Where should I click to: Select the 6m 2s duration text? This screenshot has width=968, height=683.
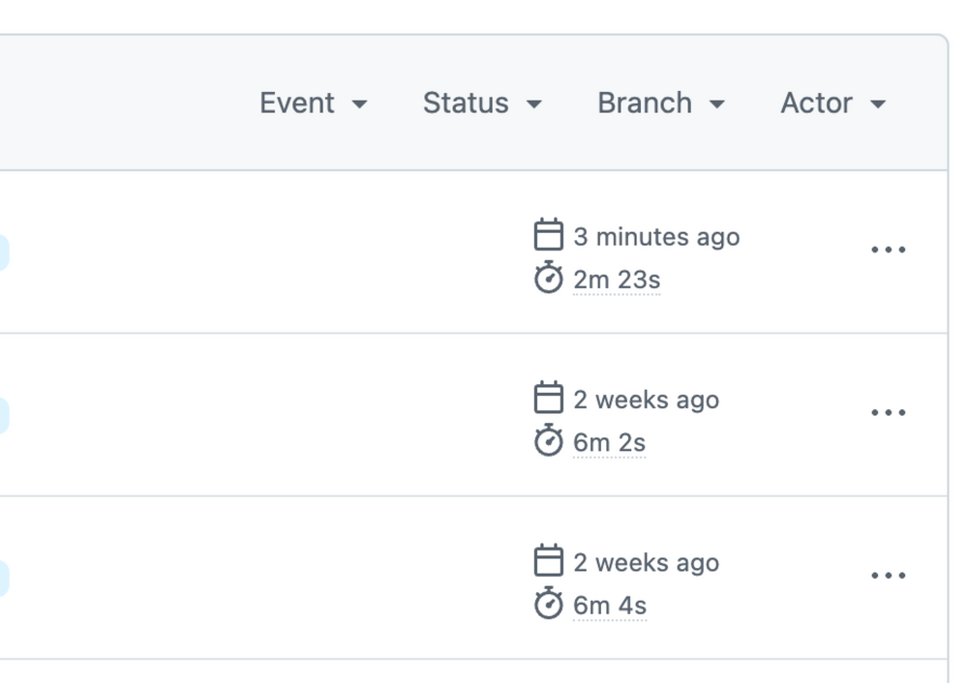(x=609, y=443)
